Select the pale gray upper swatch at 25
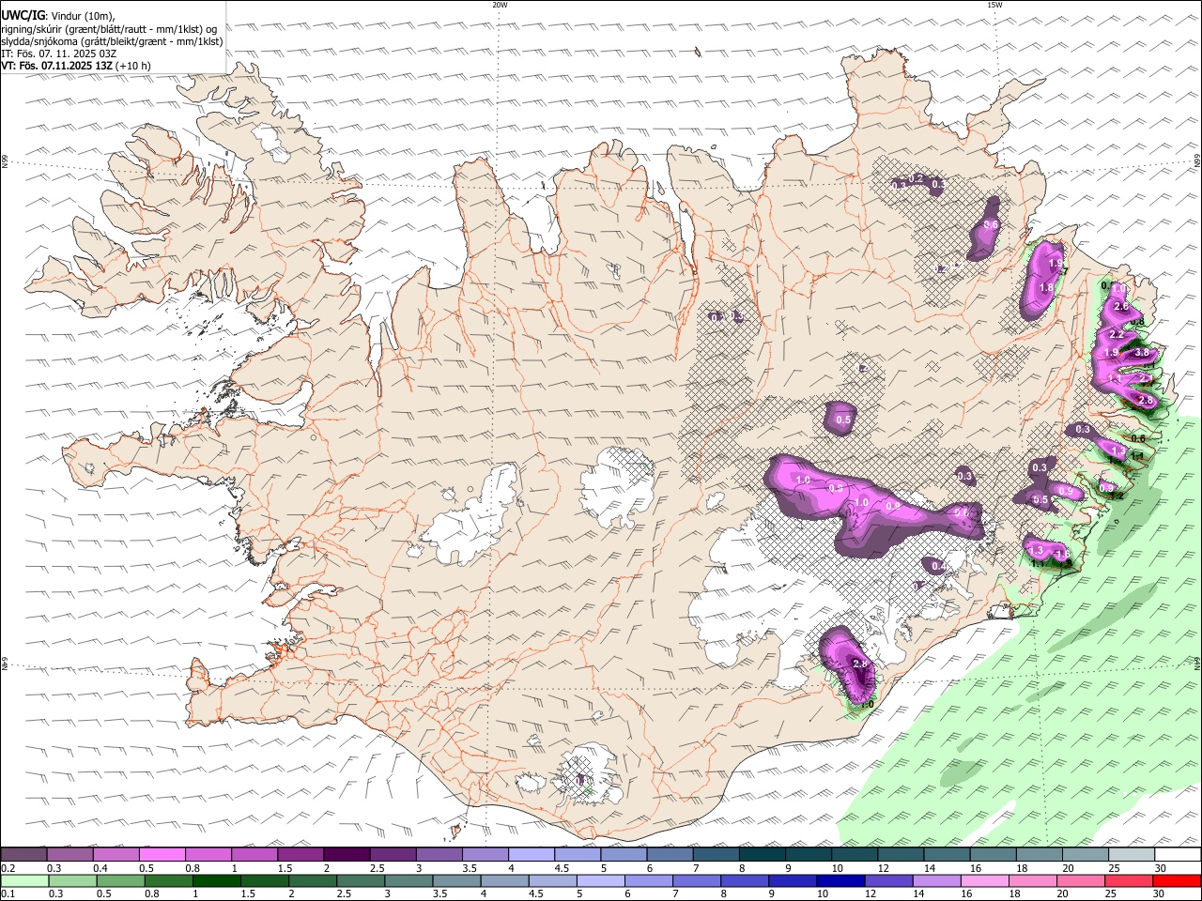This screenshot has width=1202, height=901. pos(1130,855)
